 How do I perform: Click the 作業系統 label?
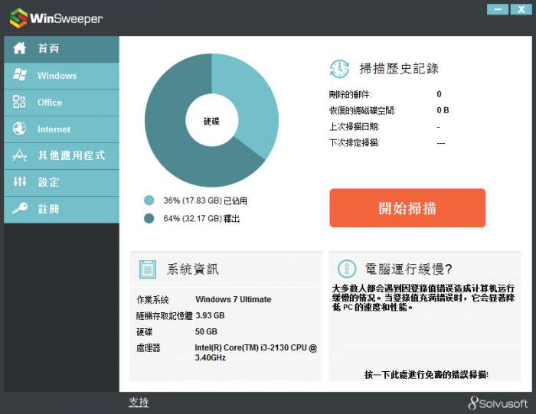pyautogui.click(x=152, y=299)
